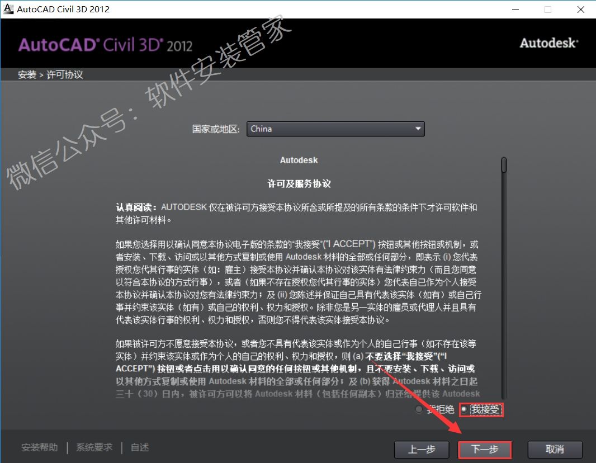This screenshot has width=596, height=463.
Task: Open the 自述 readme link
Action: tap(140, 447)
